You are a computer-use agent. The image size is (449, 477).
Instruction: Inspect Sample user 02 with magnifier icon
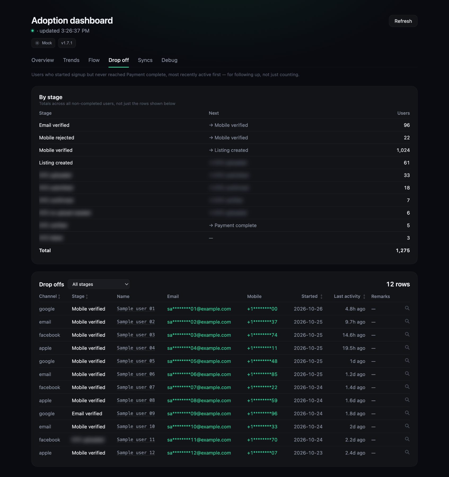(407, 321)
